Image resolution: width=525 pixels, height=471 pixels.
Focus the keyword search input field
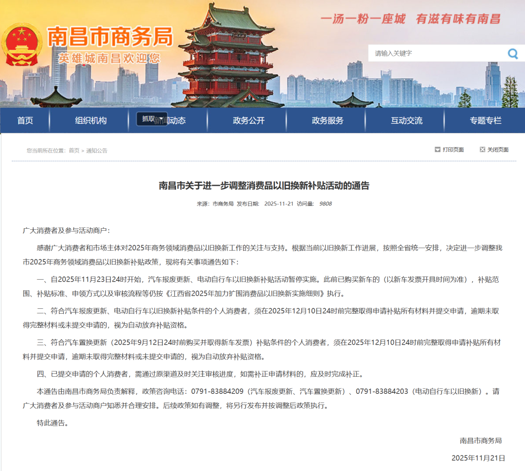click(437, 53)
